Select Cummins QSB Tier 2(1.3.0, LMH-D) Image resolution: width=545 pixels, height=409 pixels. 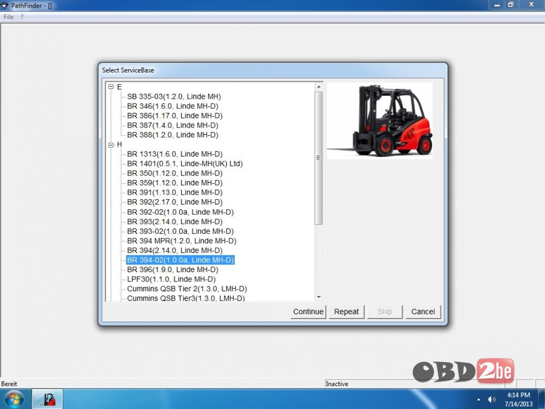tap(186, 288)
